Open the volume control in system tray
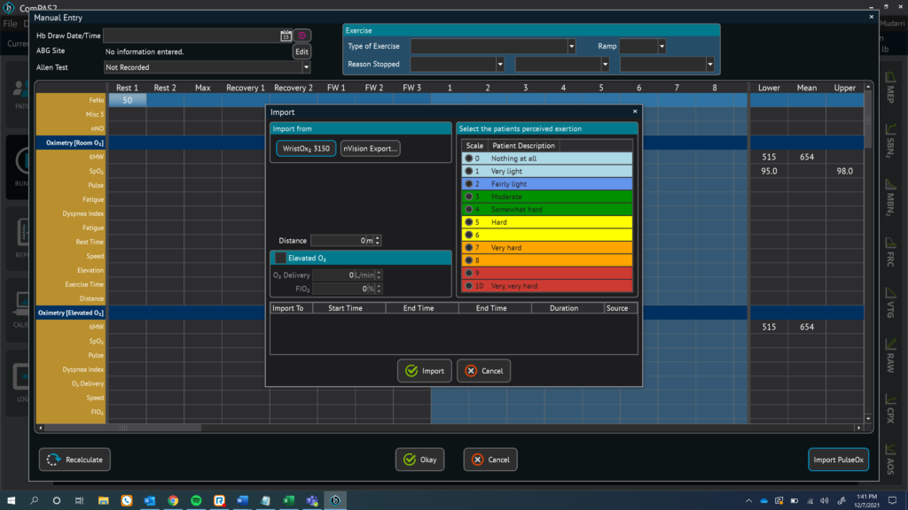 [x=825, y=501]
